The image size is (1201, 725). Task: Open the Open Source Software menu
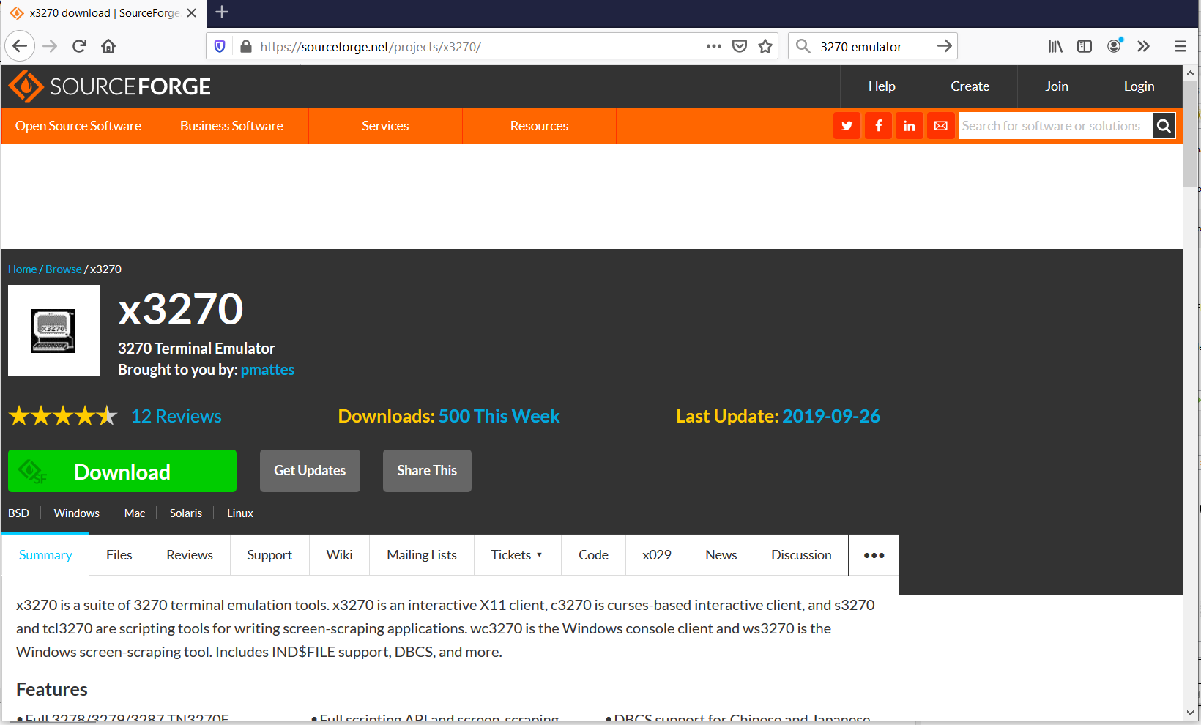(78, 126)
